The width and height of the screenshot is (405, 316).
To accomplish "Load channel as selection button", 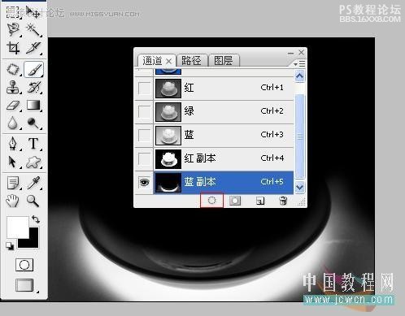I will (x=211, y=201).
